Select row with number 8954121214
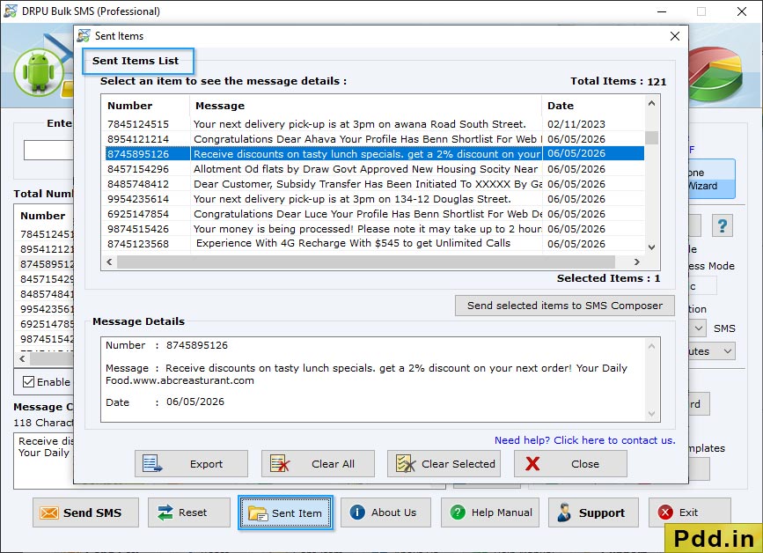Image resolution: width=763 pixels, height=553 pixels. pyautogui.click(x=375, y=139)
